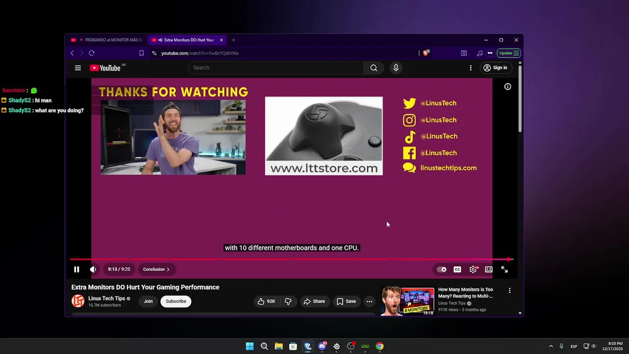Screen dimensions: 629x354
Task: Open the Linus Tech Tips channel name link
Action: pos(107,298)
